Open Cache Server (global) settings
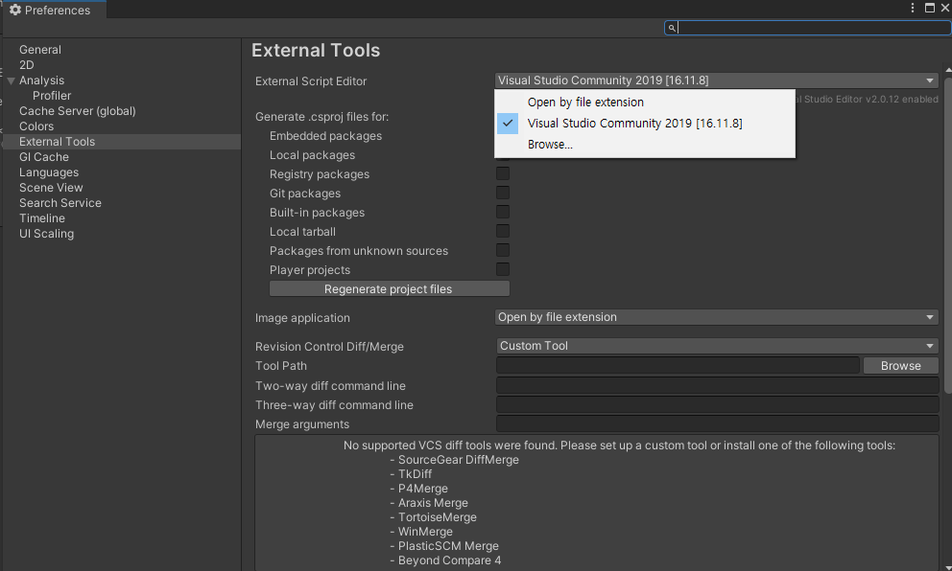This screenshot has height=571, width=952. (x=77, y=111)
